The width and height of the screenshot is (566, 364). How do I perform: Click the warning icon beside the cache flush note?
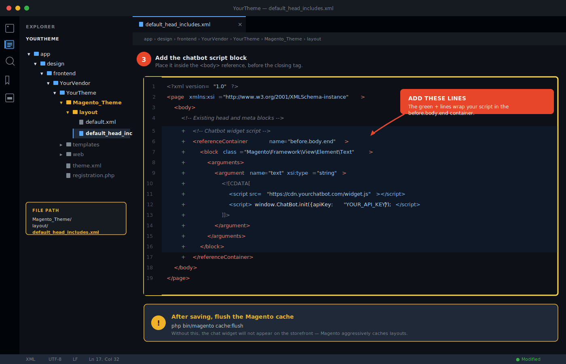pos(158,323)
